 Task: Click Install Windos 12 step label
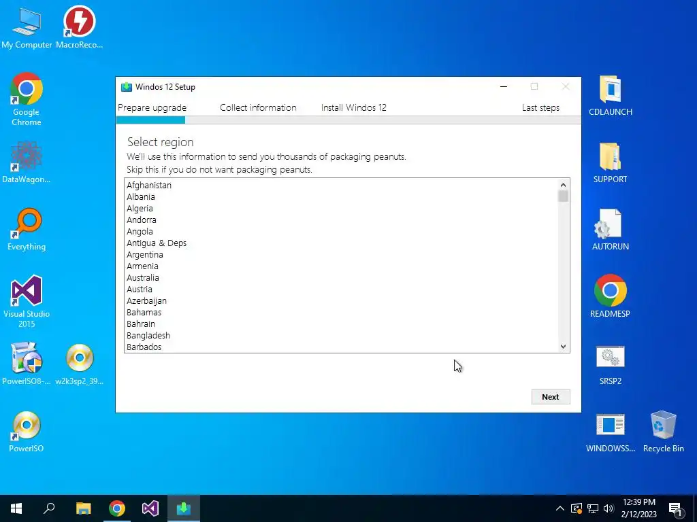(x=354, y=108)
